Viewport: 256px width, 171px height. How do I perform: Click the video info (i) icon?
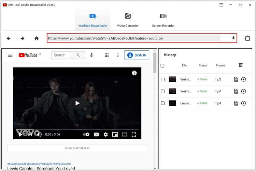click(x=134, y=73)
